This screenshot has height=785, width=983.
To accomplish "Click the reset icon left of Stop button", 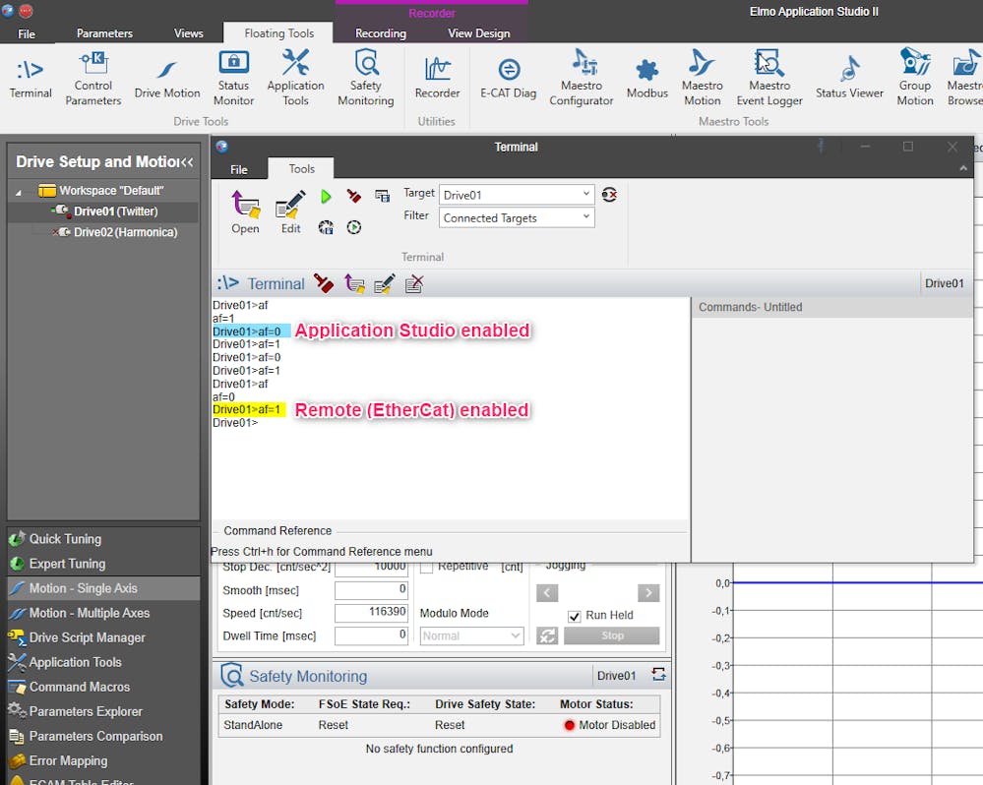I will coord(547,635).
